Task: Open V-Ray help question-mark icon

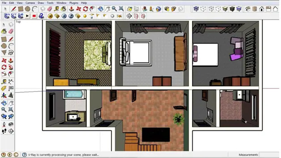Action: [x=71, y=16]
